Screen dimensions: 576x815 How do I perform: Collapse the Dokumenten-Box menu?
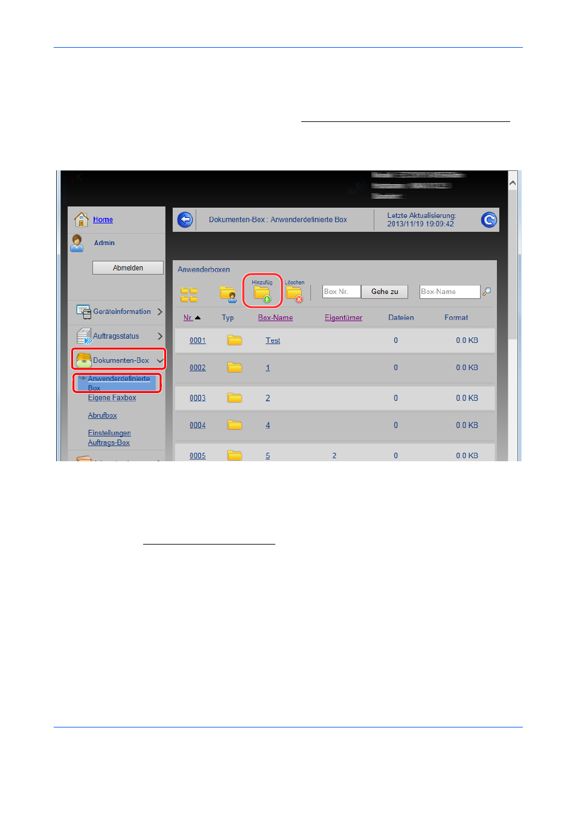tap(159, 360)
